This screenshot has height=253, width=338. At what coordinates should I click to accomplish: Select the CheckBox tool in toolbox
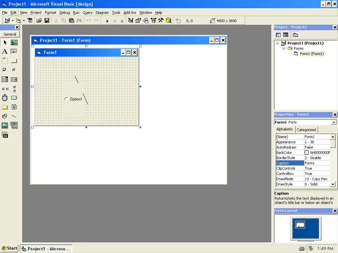coord(5,70)
